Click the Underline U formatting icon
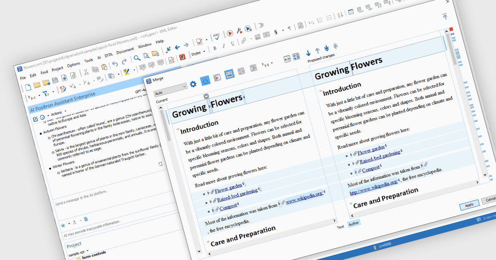Image resolution: width=496 pixels, height=260 pixels. 232,44
